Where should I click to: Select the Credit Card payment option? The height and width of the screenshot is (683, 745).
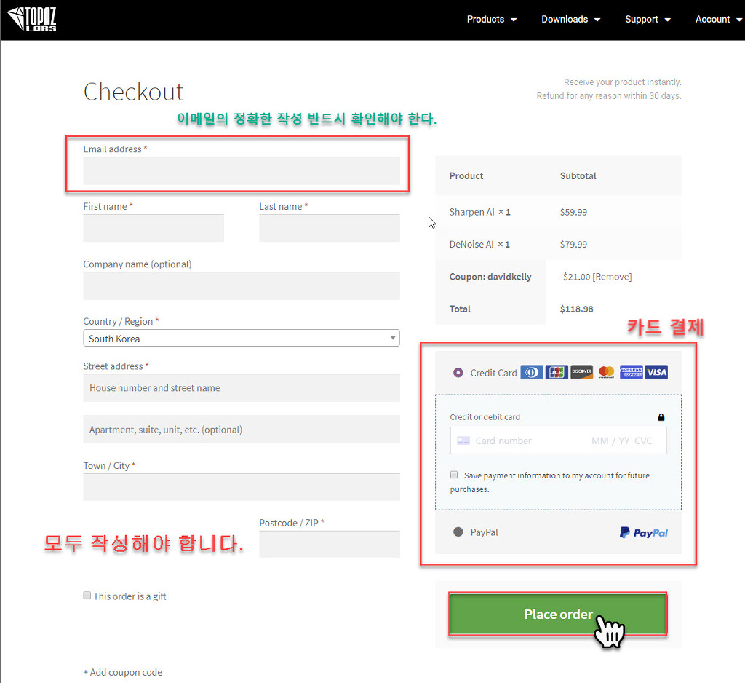(458, 373)
